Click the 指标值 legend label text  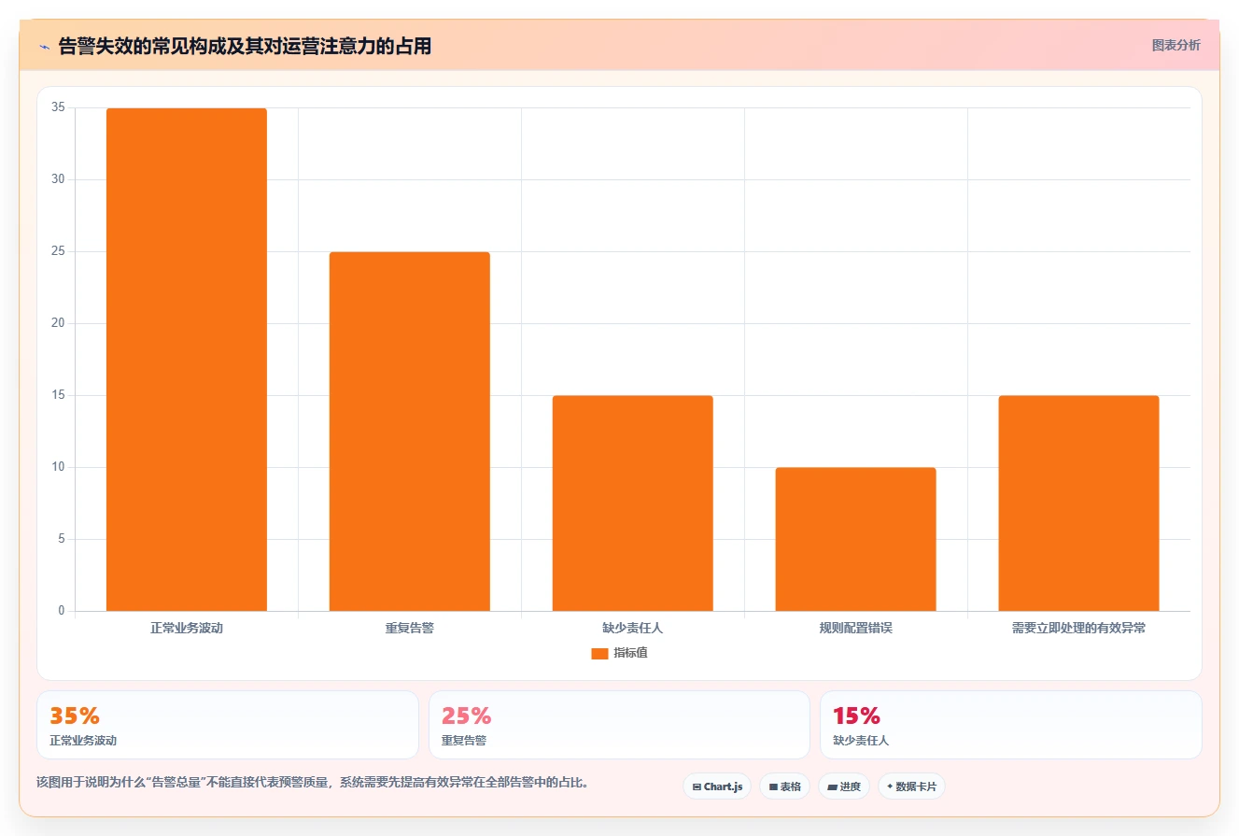[630, 653]
